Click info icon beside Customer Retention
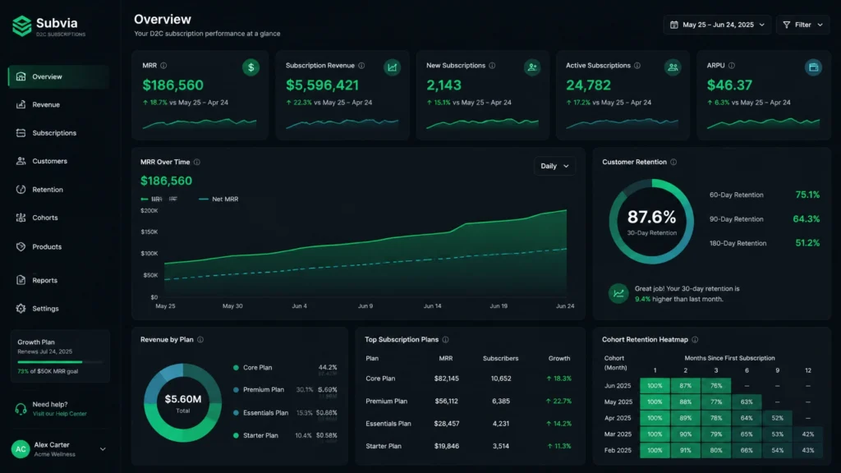This screenshot has width=841, height=473. point(673,162)
